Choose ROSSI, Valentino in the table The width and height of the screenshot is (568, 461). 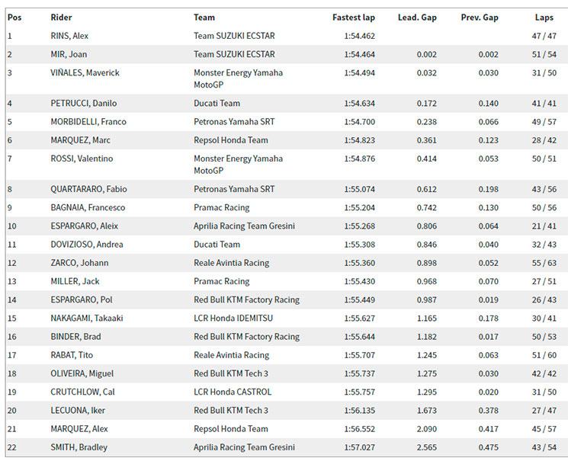click(x=82, y=158)
